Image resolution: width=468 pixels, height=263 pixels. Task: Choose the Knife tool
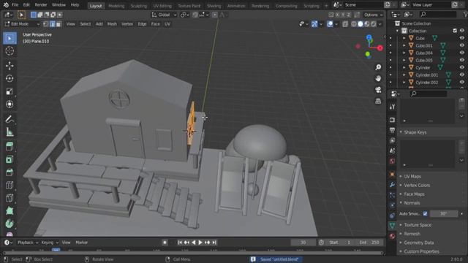pos(10,198)
